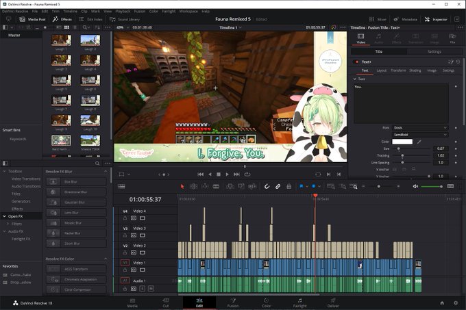
Task: Open the Metadata panel
Action: (x=406, y=19)
